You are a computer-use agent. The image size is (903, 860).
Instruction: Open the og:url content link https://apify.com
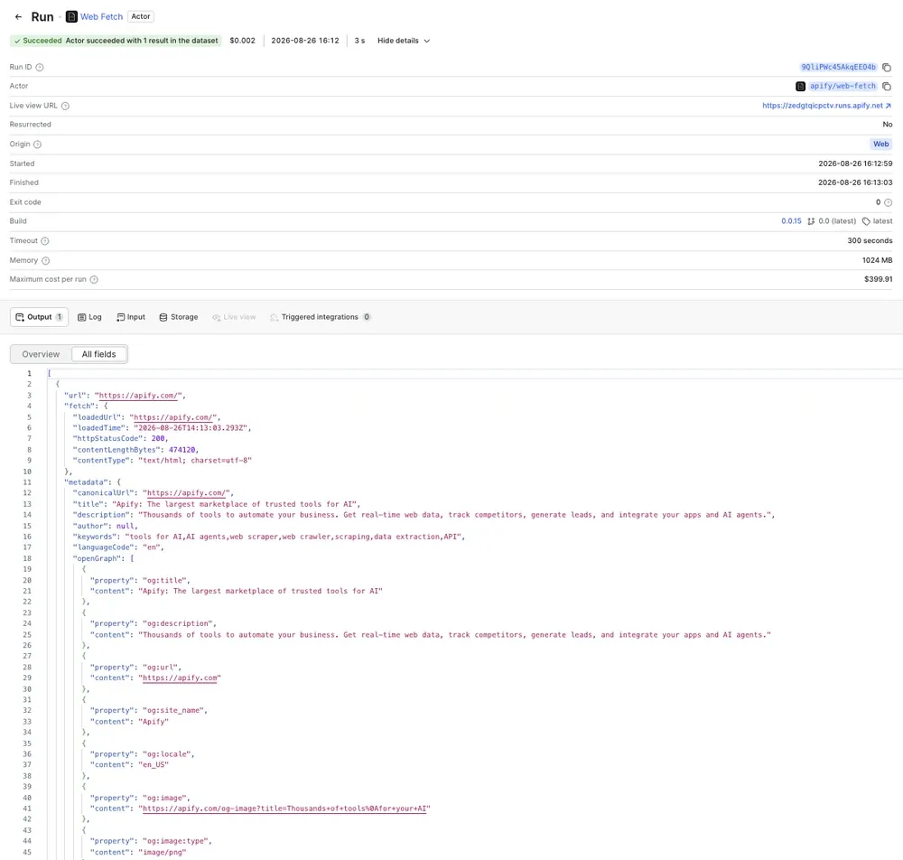pos(180,678)
